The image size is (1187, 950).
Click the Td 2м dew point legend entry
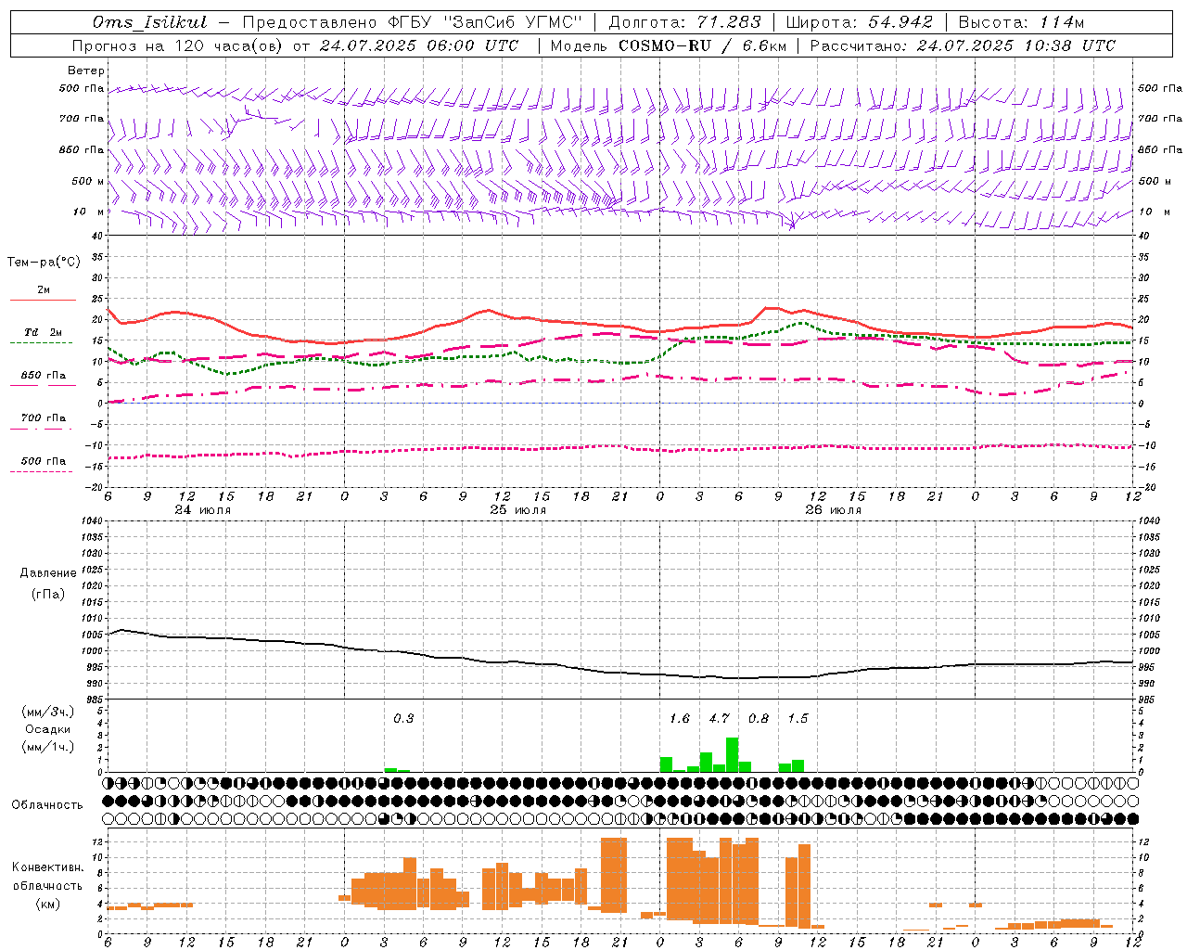coord(44,332)
